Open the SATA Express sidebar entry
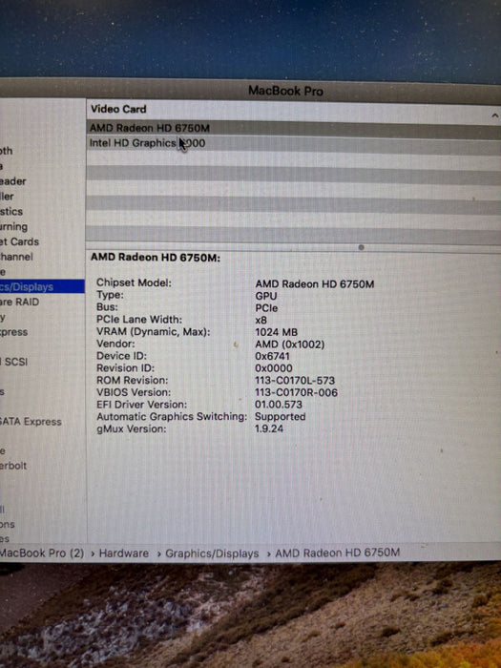 [x=31, y=422]
